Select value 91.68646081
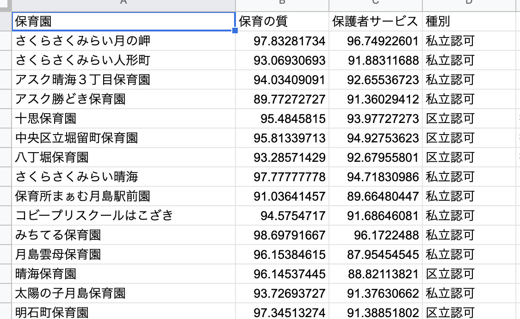 pos(375,215)
